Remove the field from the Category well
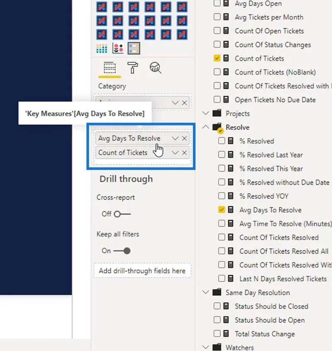 185,103
